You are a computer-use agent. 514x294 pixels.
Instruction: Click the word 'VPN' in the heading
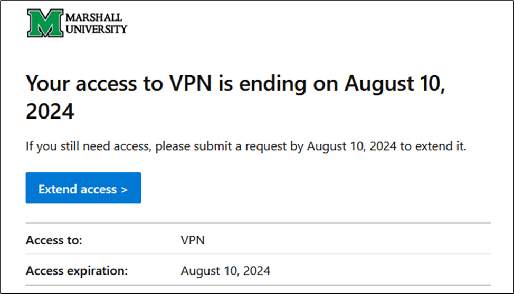[191, 83]
